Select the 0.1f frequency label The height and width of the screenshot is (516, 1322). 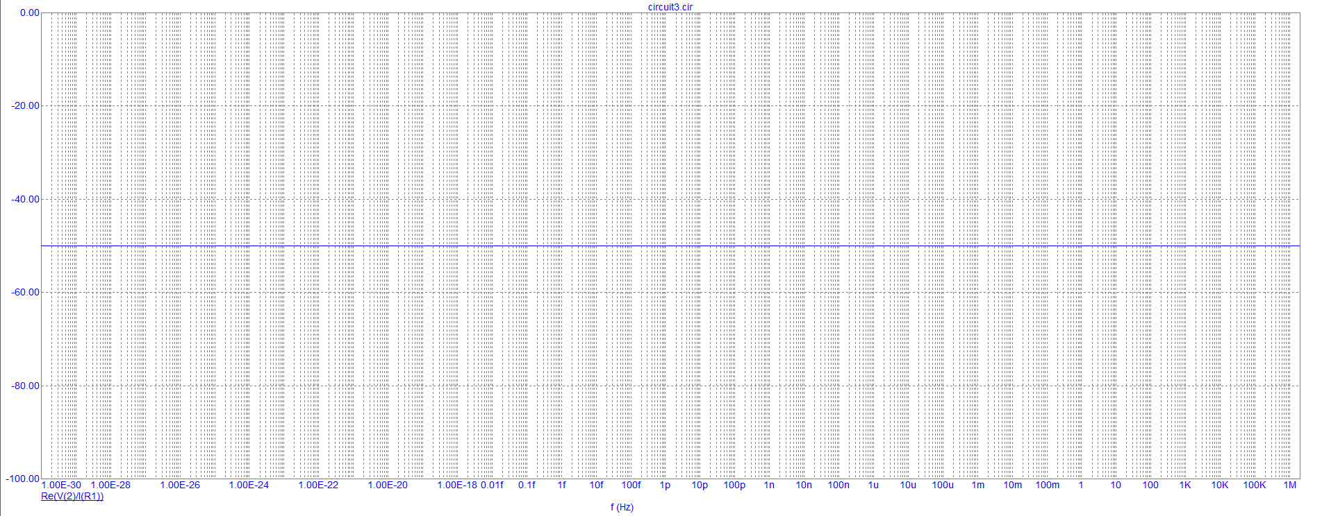pos(527,485)
